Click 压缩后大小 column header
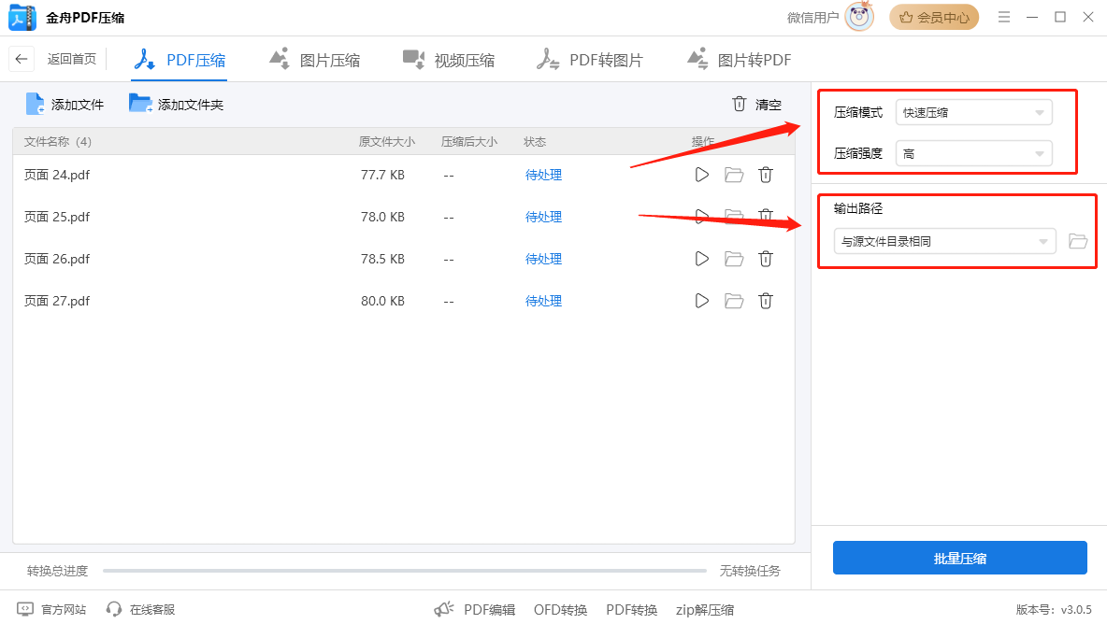The image size is (1107, 624). 469,142
